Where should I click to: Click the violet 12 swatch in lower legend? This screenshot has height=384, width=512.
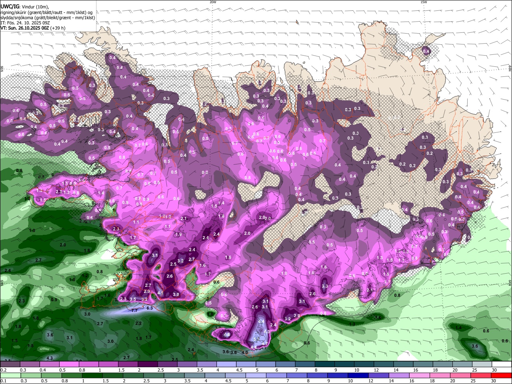379,375
